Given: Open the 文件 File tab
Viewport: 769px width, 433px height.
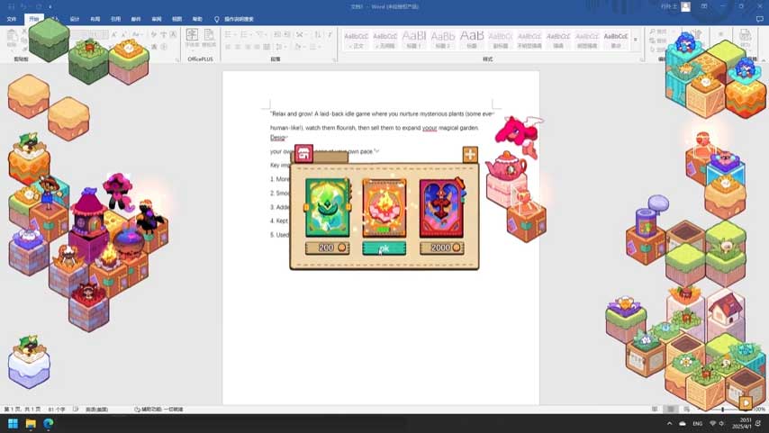Looking at the screenshot, I should tap(12, 19).
